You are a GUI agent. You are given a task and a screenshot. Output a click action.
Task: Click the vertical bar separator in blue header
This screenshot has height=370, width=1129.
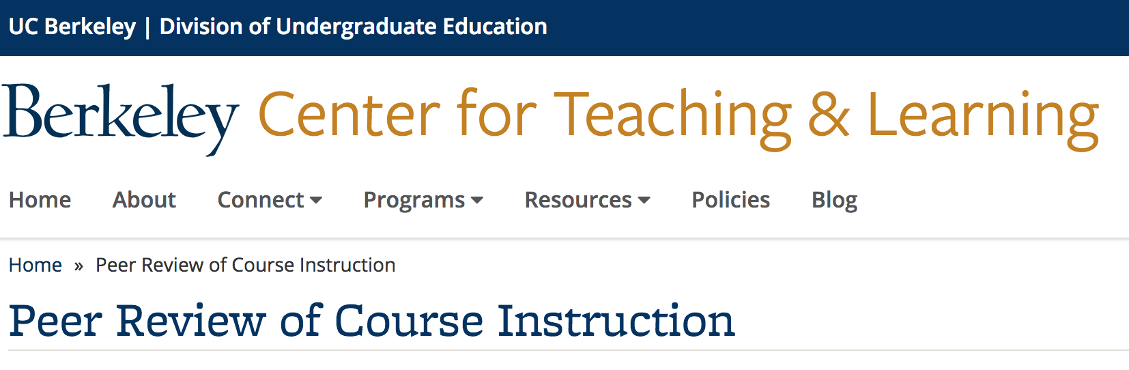click(147, 27)
